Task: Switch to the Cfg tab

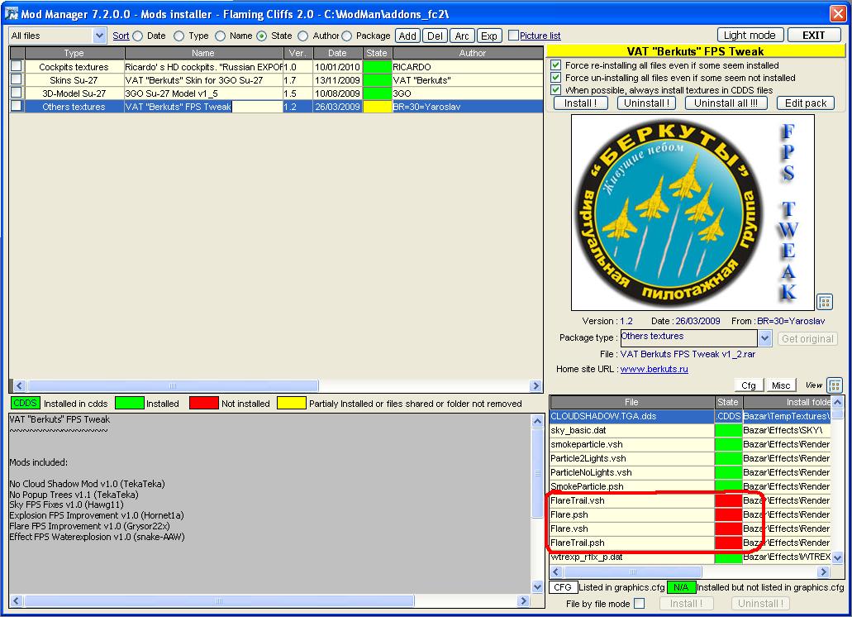Action: [748, 385]
